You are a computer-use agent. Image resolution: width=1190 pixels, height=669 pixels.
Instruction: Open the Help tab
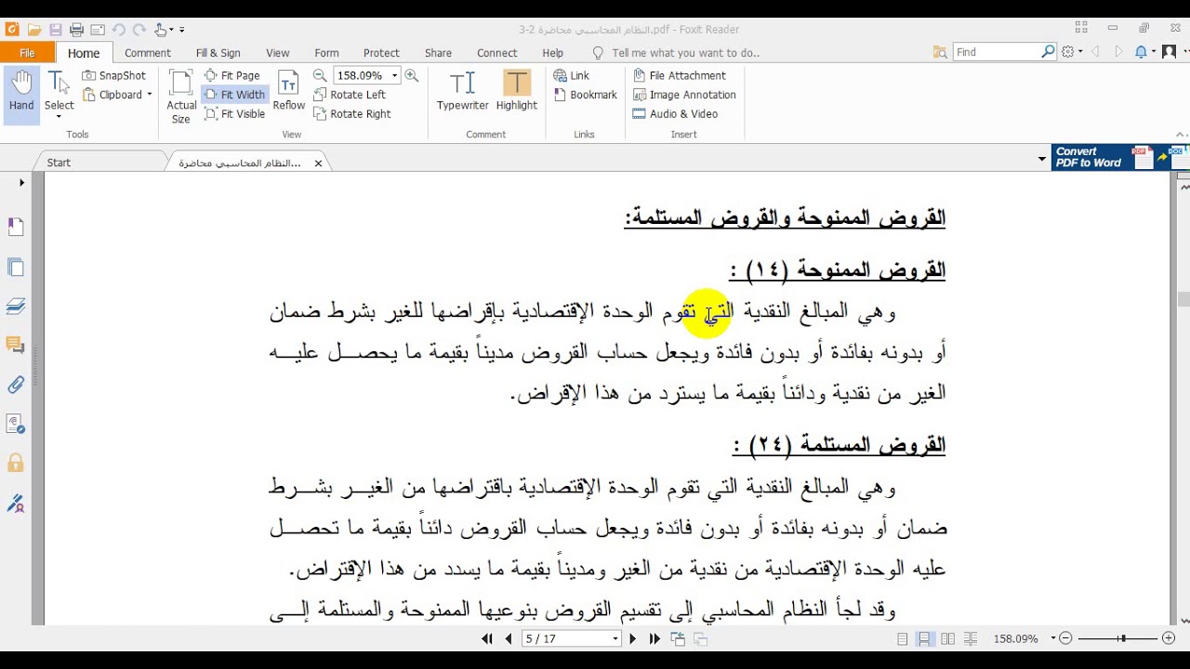(x=553, y=53)
